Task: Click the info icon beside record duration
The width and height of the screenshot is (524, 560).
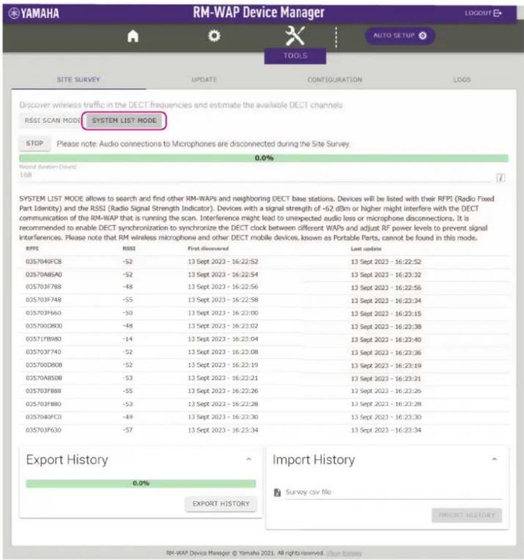Action: coord(501,178)
